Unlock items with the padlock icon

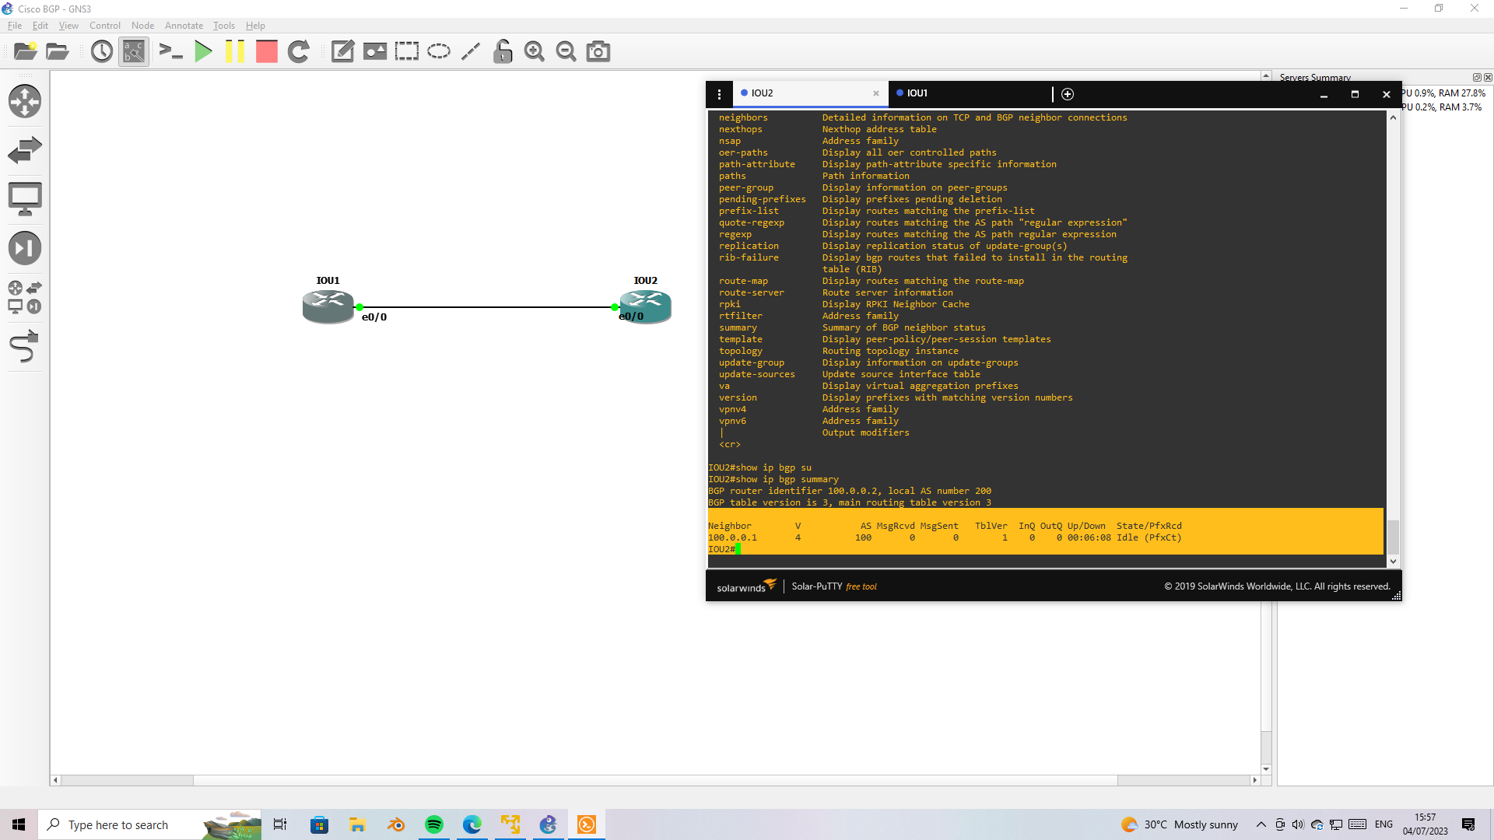click(x=503, y=51)
